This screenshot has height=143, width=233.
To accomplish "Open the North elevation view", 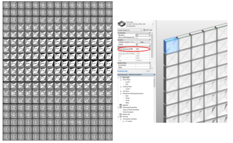I will (127, 98).
